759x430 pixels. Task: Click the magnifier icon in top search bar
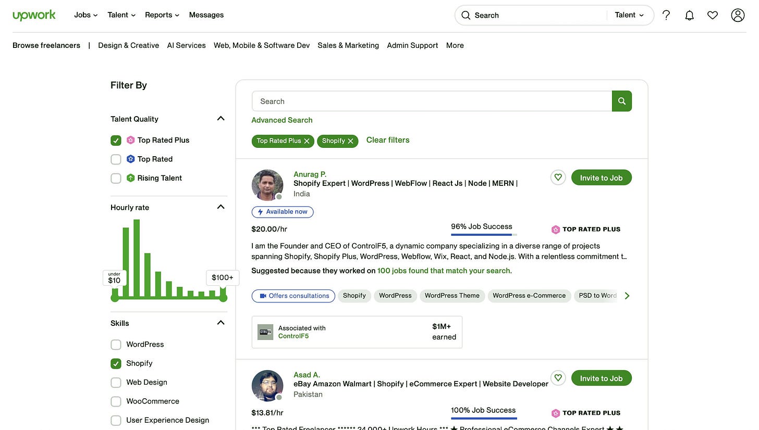[x=466, y=15]
